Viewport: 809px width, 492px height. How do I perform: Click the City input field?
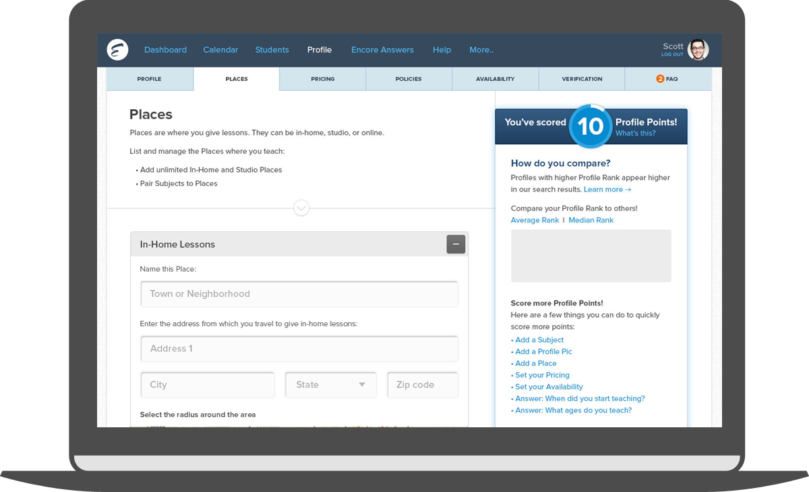coord(207,384)
